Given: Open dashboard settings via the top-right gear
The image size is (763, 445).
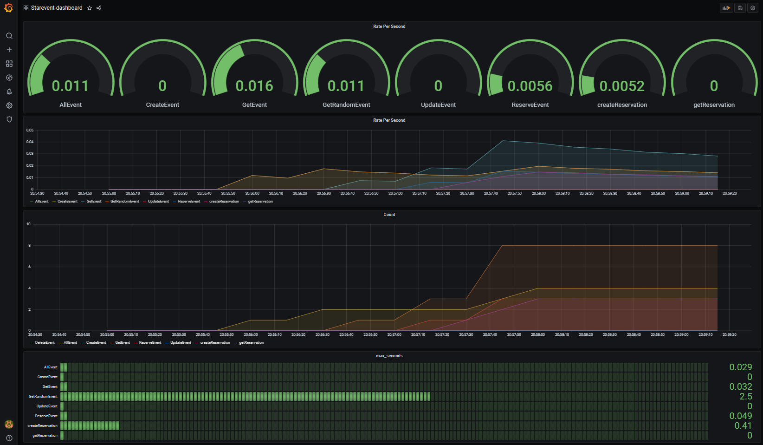Looking at the screenshot, I should tap(753, 8).
